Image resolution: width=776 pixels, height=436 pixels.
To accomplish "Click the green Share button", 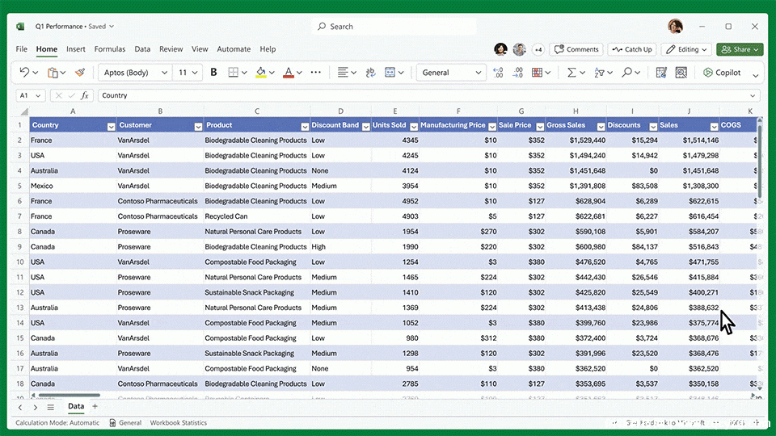I will tap(740, 49).
